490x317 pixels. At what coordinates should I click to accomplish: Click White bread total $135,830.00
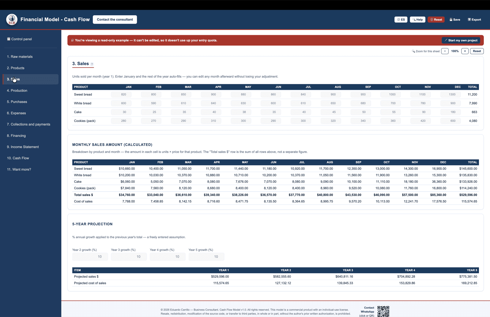[468, 175]
